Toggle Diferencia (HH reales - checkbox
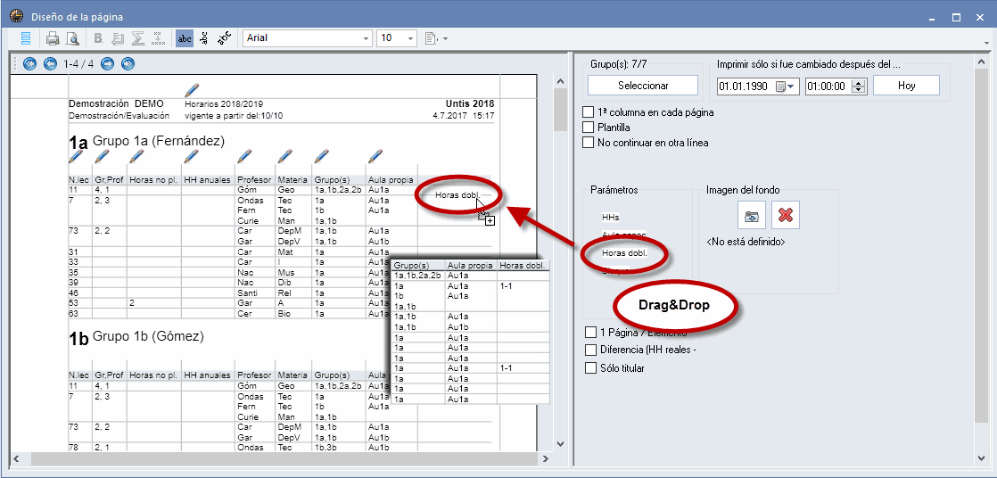Viewport: 997px width, 478px height. [x=590, y=350]
